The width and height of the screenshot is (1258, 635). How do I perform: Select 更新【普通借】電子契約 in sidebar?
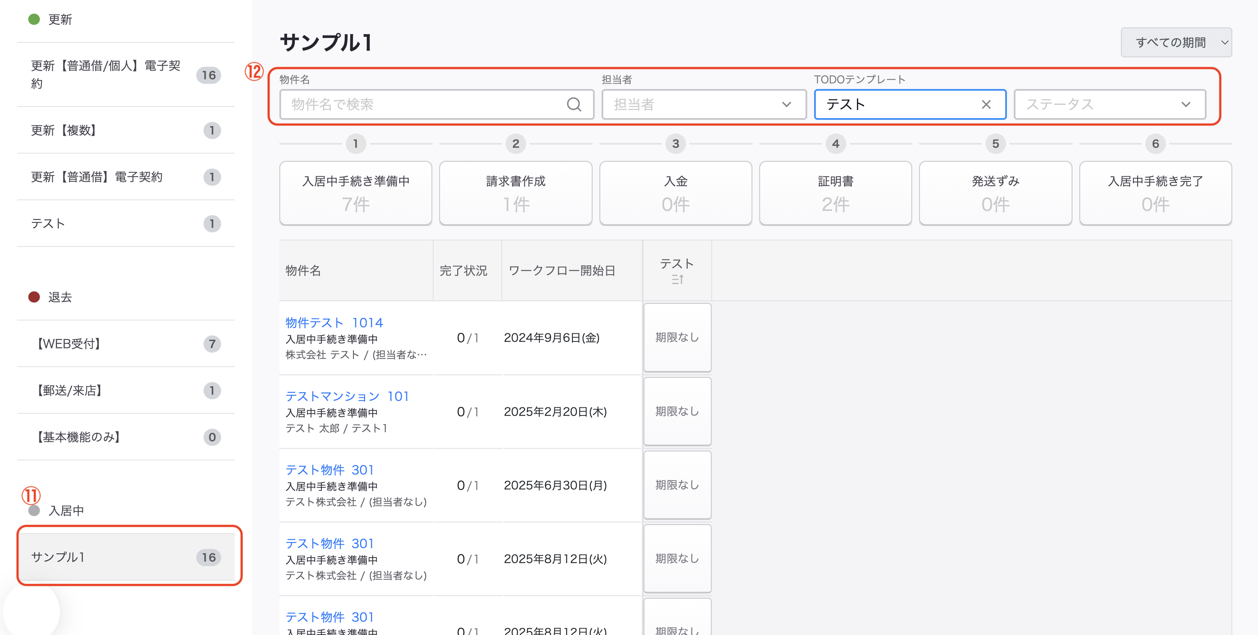pyautogui.click(x=126, y=177)
